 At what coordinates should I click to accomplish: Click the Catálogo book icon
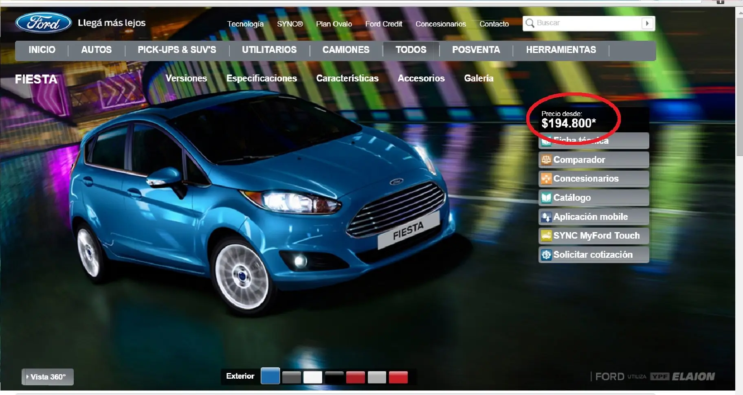tap(546, 197)
